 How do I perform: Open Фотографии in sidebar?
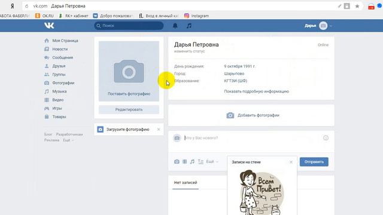[63, 83]
